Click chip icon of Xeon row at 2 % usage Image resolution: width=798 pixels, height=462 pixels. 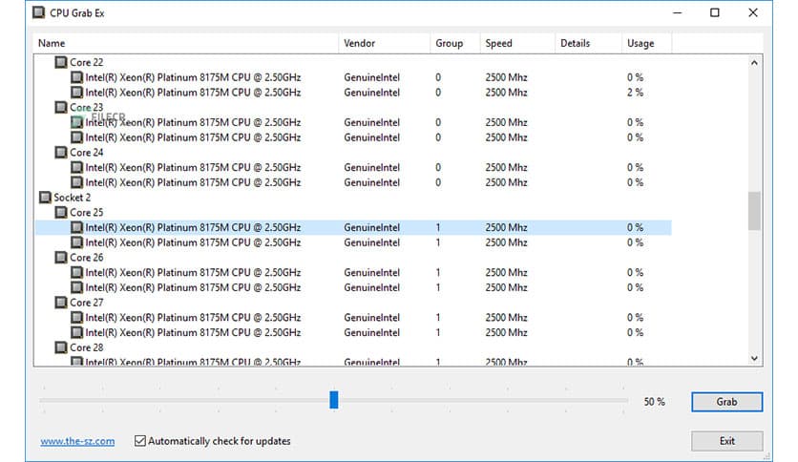point(77,92)
